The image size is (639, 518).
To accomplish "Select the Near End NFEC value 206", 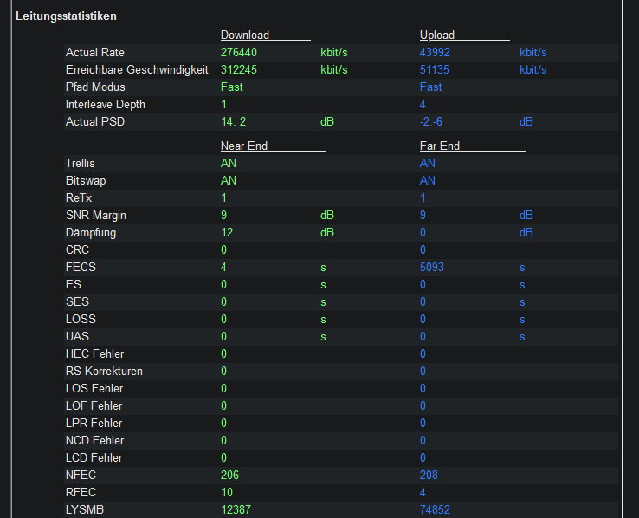I will pos(229,476).
